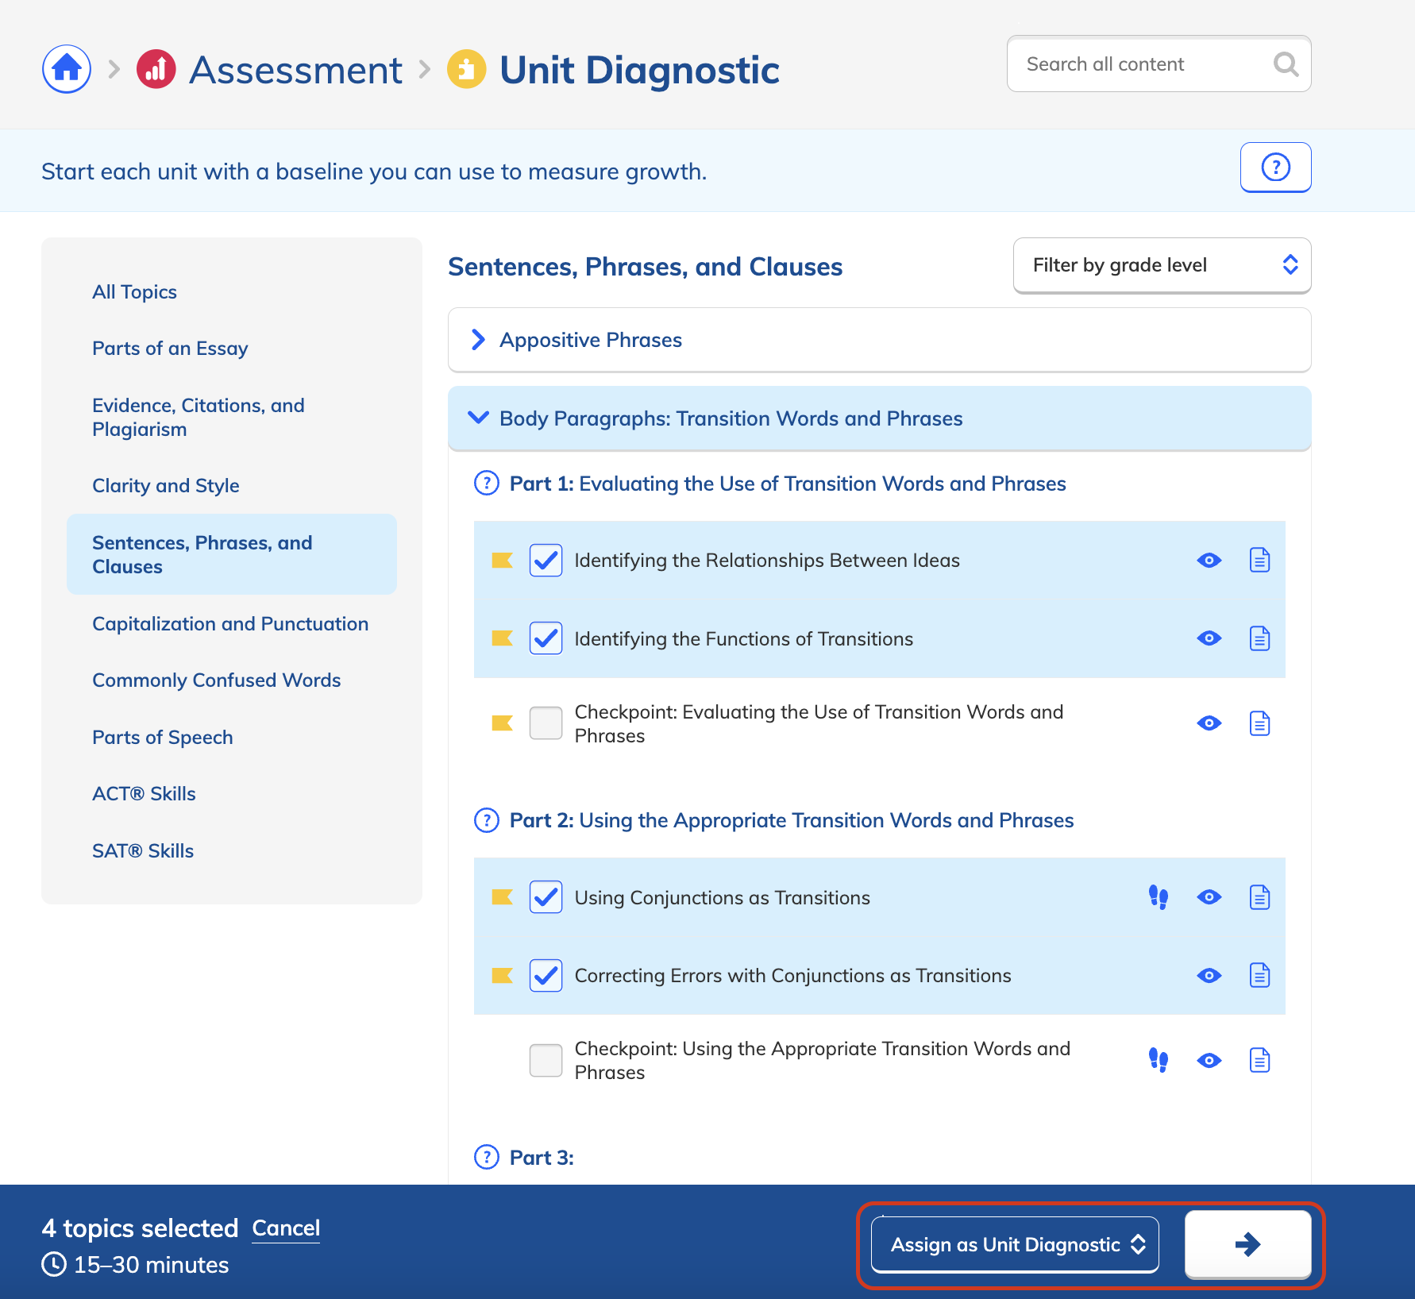
Task: Click flag beside Correcting Errors with Conjunctions
Action: [502, 975]
